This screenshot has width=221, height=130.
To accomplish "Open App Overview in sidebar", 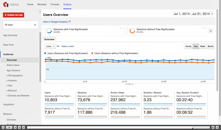I will (x=10, y=35).
